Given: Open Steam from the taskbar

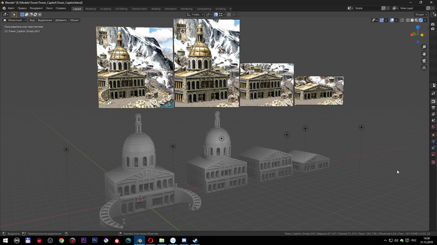Looking at the screenshot, I should coord(195,241).
